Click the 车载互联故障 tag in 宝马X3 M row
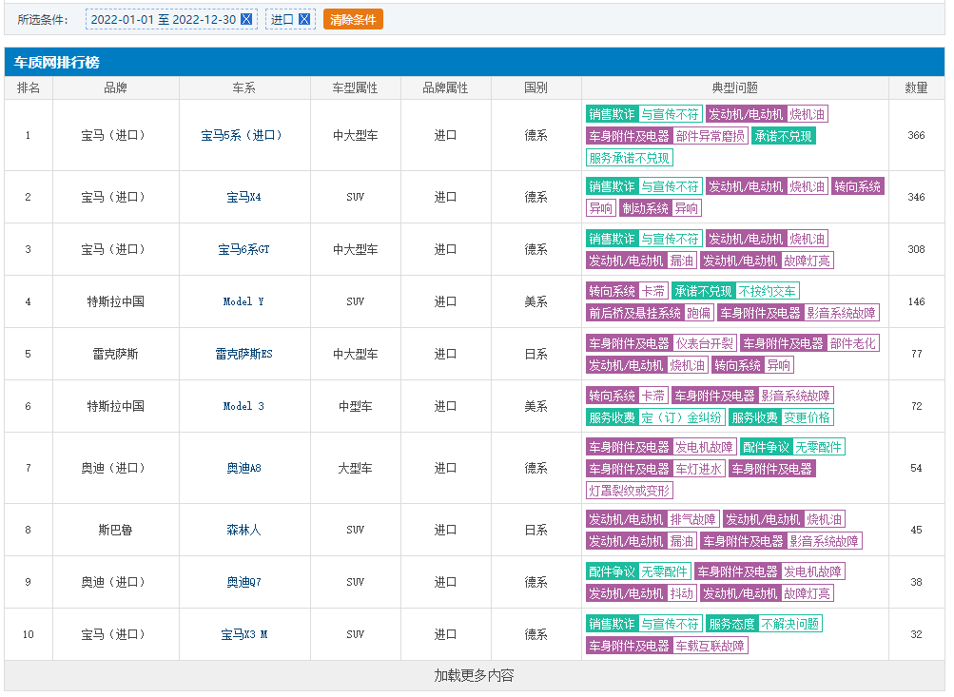 tap(711, 646)
